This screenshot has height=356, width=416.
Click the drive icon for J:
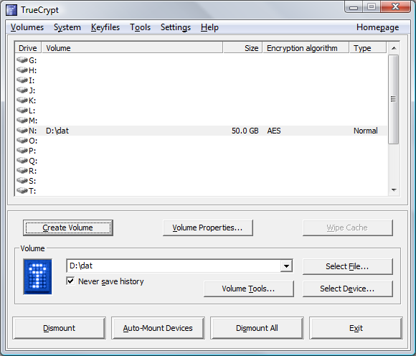pos(22,90)
